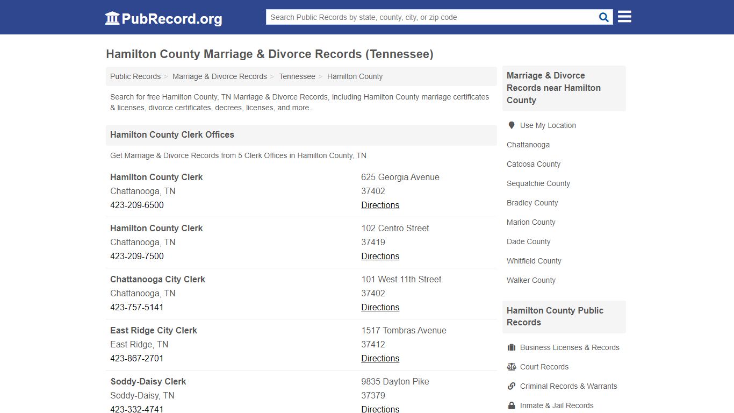Call phone number 423-209-7500
The image size is (734, 413).
[x=137, y=256]
